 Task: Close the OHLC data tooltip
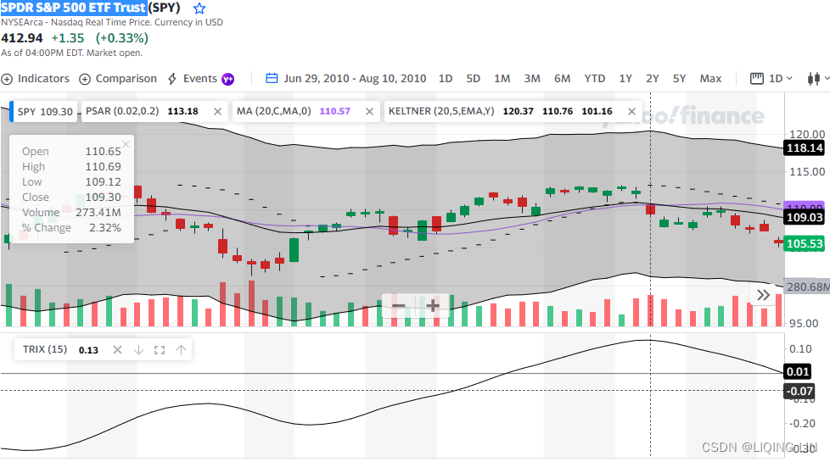point(126,144)
